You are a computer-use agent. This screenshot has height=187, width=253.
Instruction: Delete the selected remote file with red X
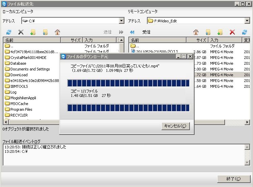pos(232,32)
